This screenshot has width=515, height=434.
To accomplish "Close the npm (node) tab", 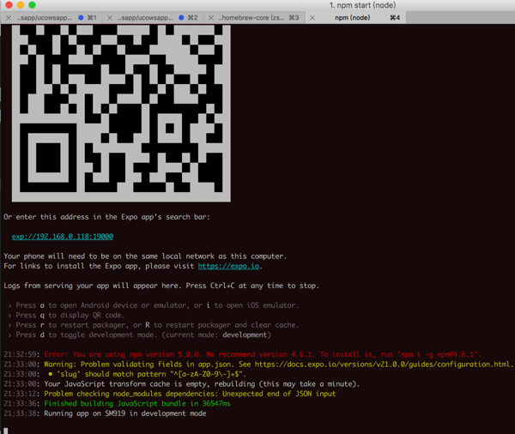I will [x=312, y=18].
